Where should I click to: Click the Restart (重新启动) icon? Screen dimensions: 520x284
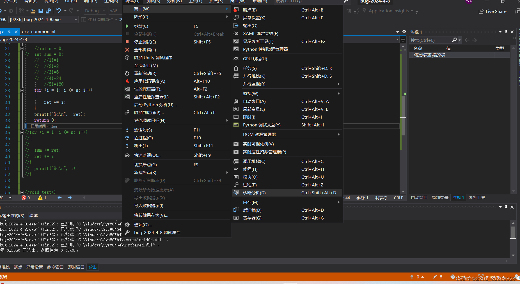point(127,73)
